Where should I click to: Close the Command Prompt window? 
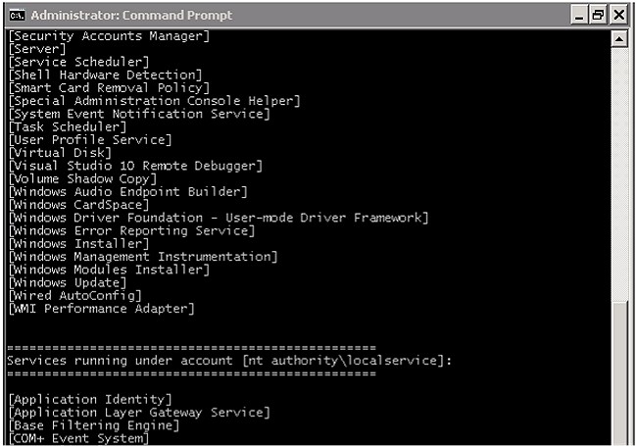[x=618, y=16]
